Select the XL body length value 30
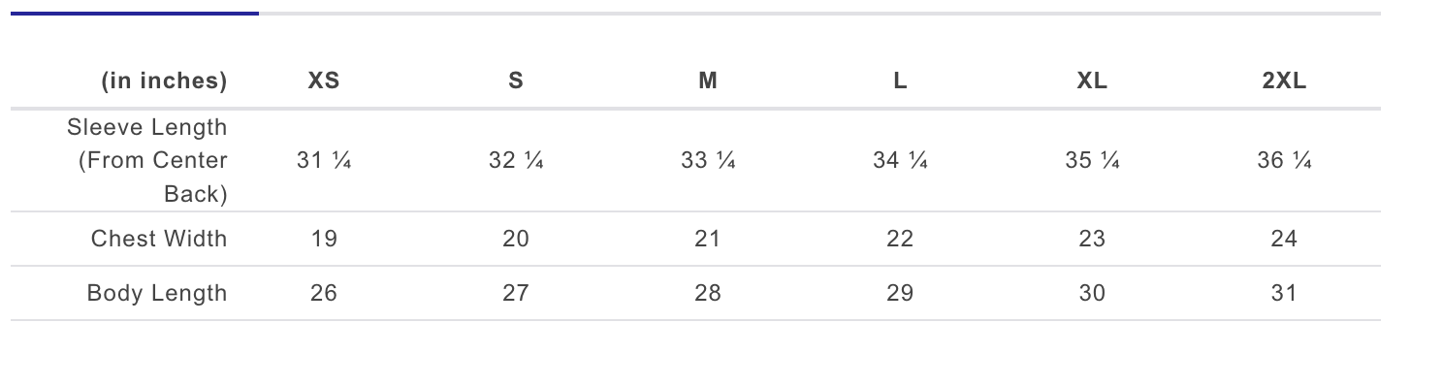The height and width of the screenshot is (388, 1443). coord(1092,293)
